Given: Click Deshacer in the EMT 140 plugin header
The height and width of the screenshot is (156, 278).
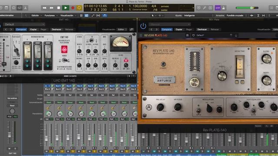Looking at the screenshot, I should 56,29.
